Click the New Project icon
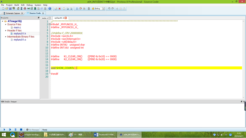The image size is (246, 138). point(3,9)
